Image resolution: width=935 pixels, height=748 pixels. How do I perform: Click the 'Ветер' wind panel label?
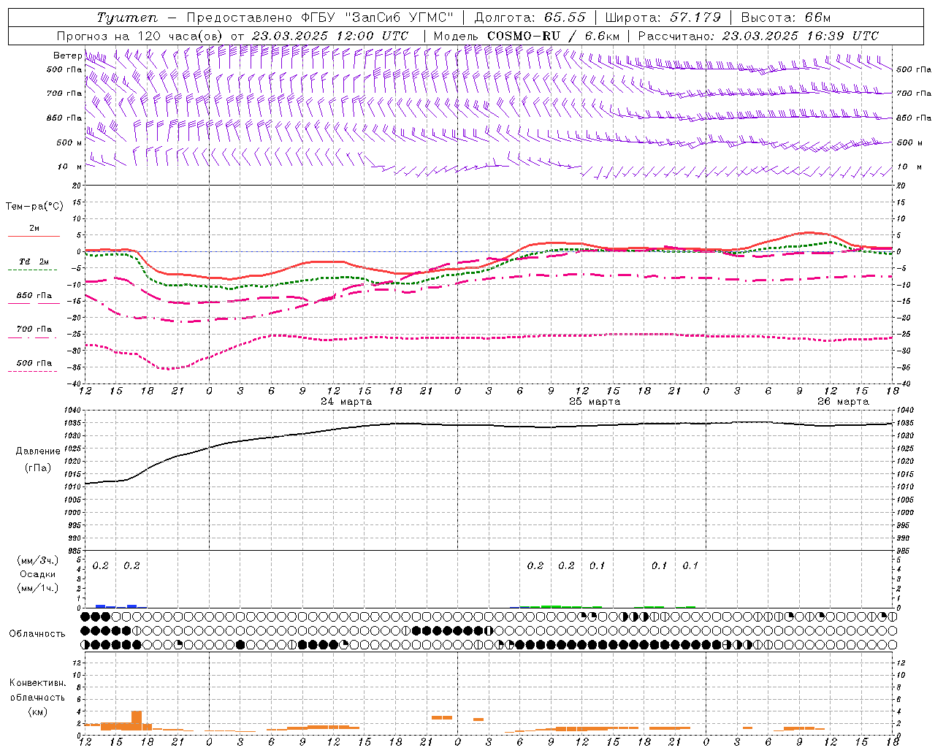[68, 56]
